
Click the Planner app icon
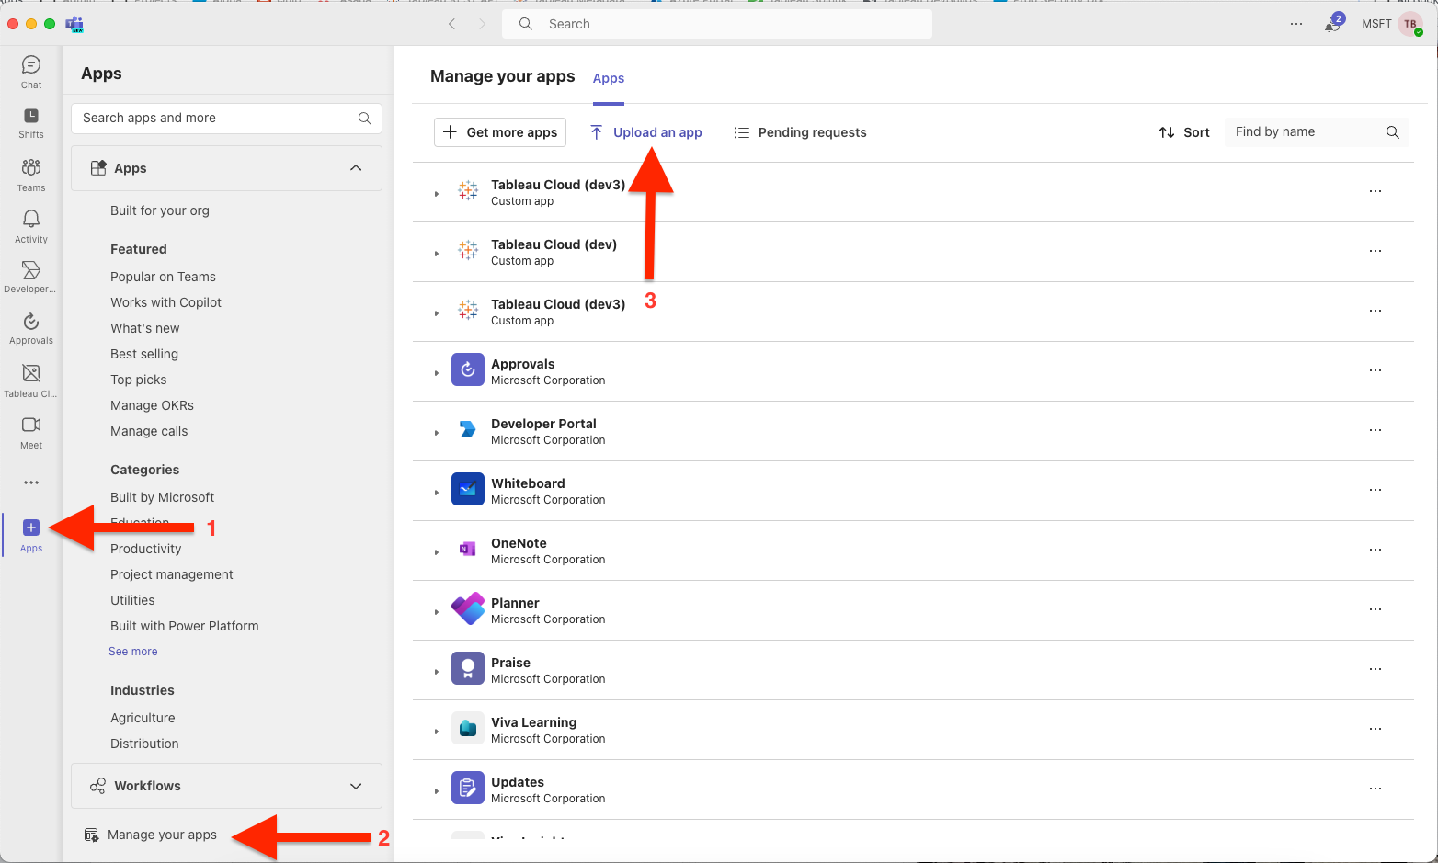click(468, 608)
